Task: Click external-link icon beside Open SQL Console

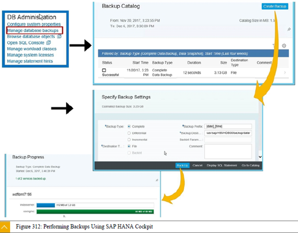Action: click(49, 42)
